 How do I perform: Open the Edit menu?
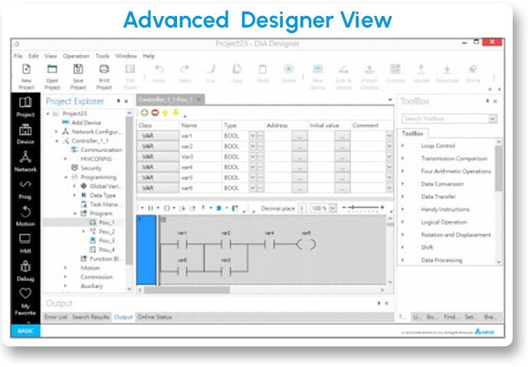tap(34, 56)
